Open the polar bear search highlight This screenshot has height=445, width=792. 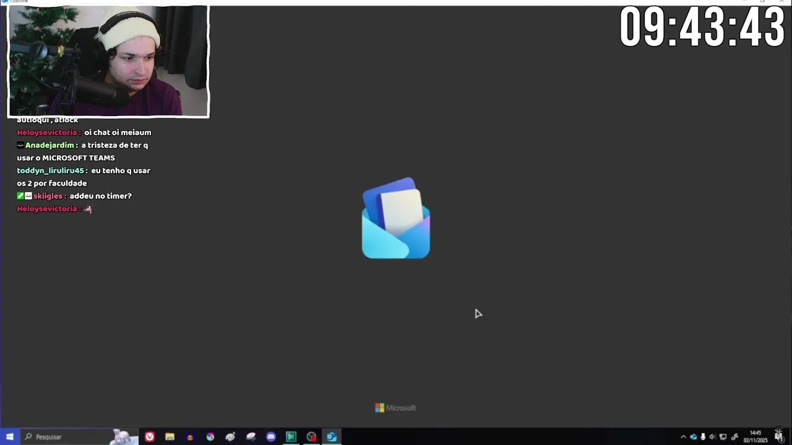coord(124,436)
